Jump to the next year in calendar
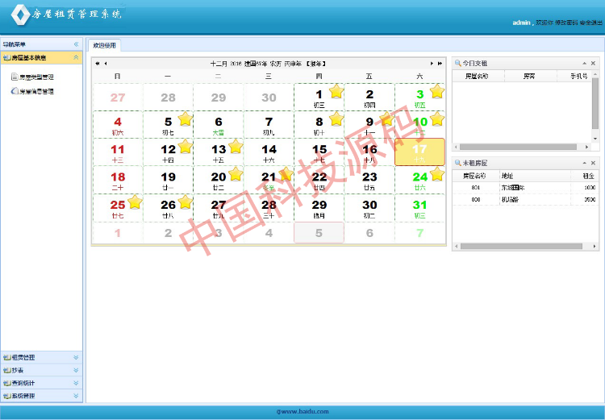Image resolution: width=605 pixels, height=420 pixels. pyautogui.click(x=440, y=63)
